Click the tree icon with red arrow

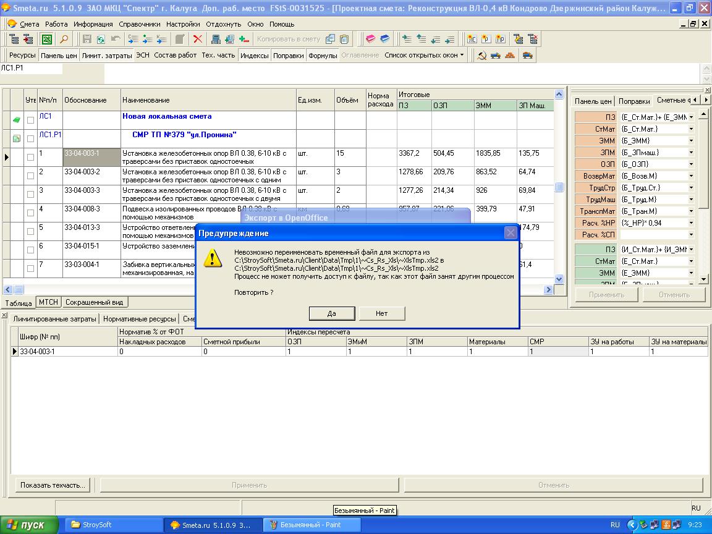28,39
